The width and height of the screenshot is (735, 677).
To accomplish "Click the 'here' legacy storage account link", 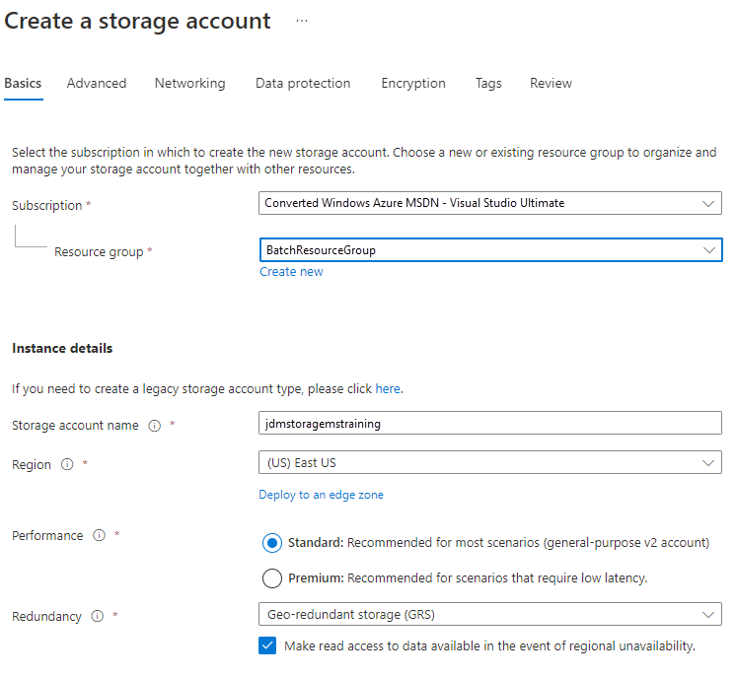I will pyautogui.click(x=388, y=389).
